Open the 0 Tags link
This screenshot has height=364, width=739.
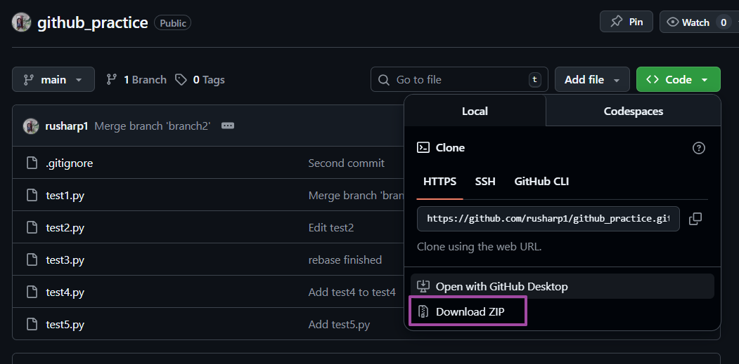click(200, 80)
